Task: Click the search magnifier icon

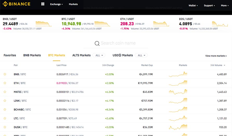Action: coord(97,43)
